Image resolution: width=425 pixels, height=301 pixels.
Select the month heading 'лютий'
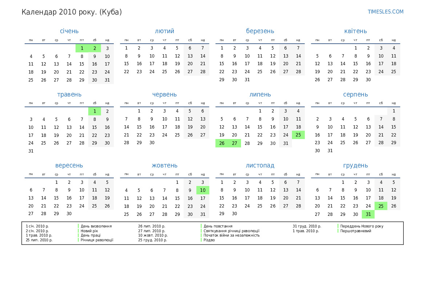coord(165,31)
